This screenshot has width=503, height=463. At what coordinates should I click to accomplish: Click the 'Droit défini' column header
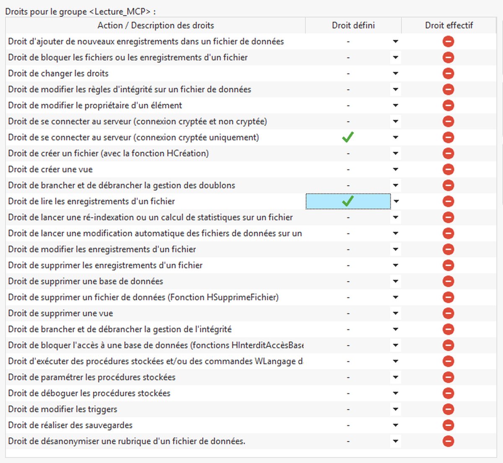click(x=353, y=26)
